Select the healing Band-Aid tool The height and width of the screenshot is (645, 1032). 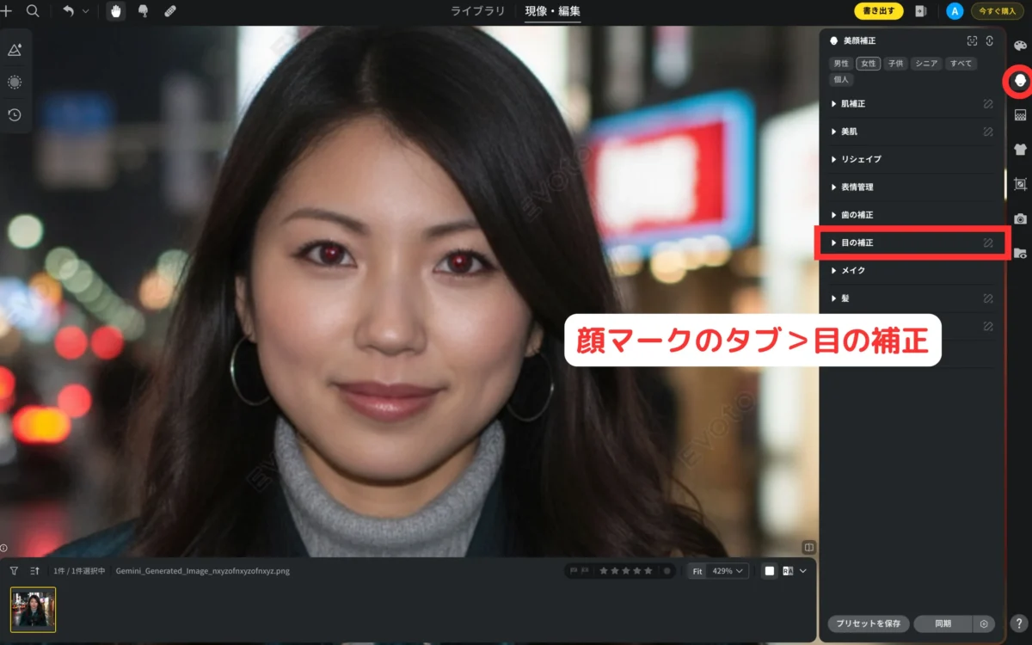click(169, 11)
